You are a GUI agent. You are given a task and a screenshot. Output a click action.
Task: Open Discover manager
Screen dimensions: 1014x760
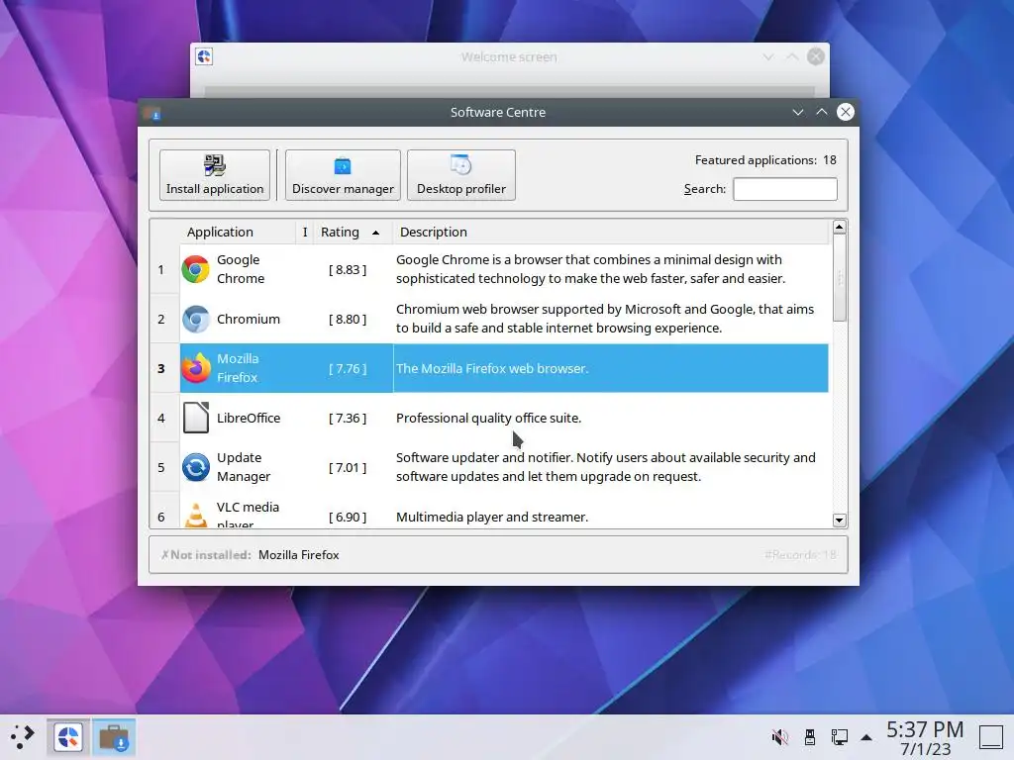(x=343, y=175)
